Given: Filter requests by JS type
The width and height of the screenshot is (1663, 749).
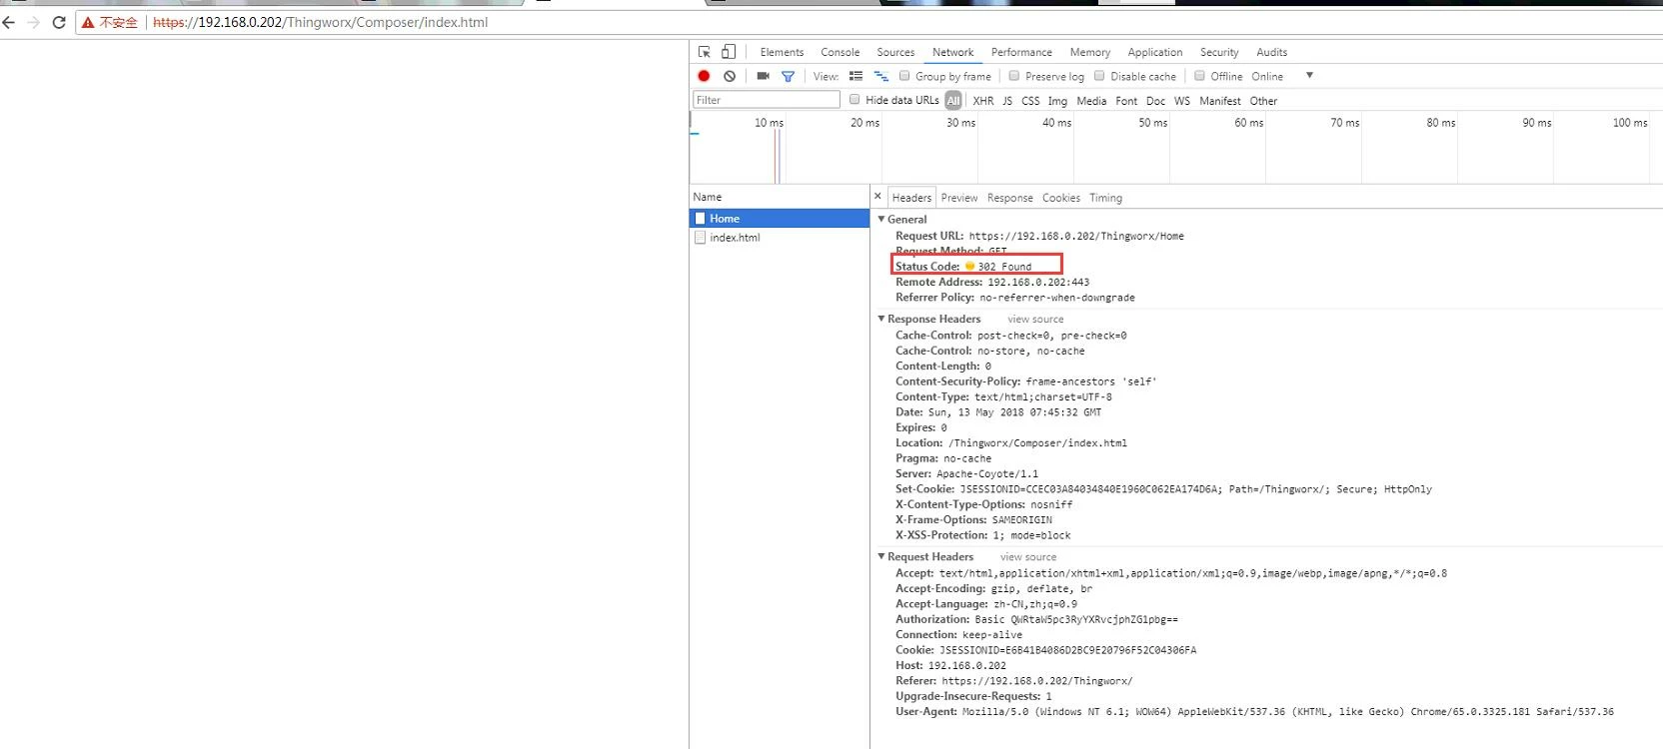Looking at the screenshot, I should (x=1007, y=101).
